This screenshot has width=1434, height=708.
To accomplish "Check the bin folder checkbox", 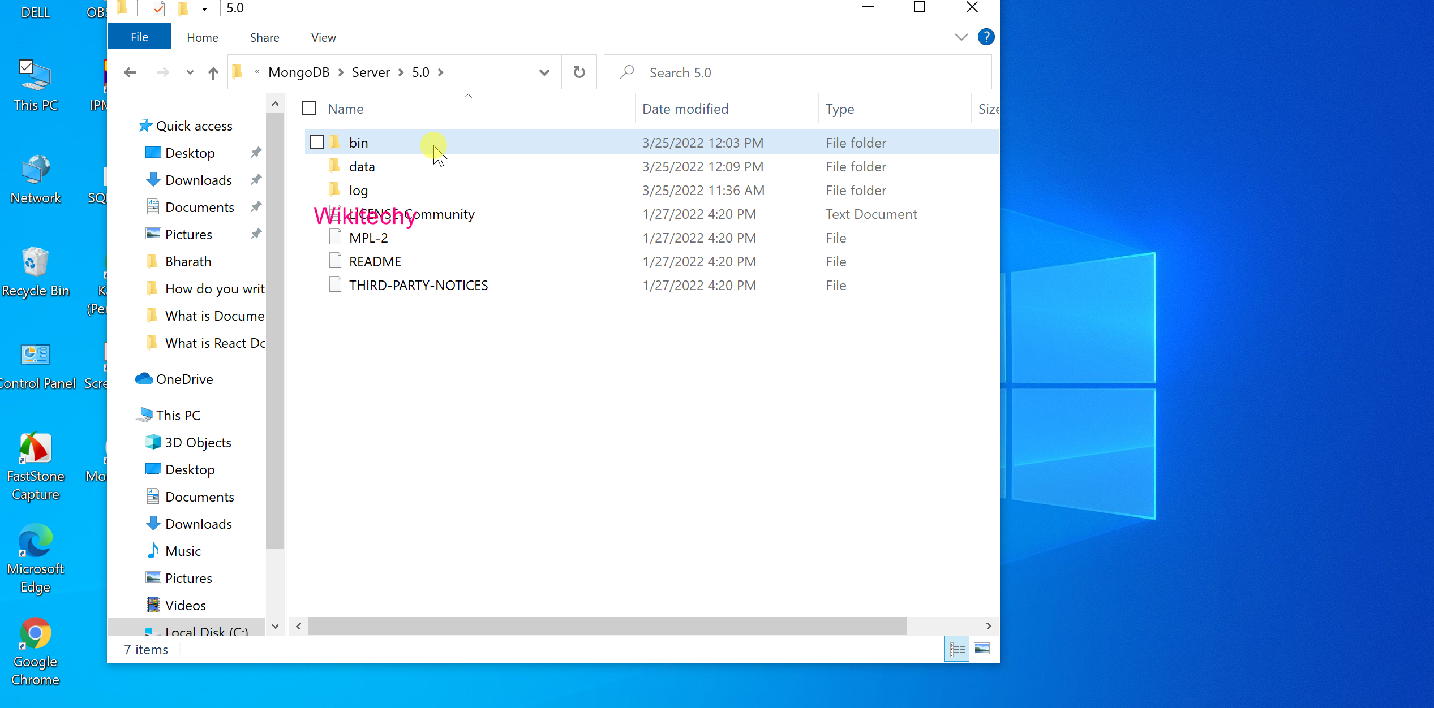I will coord(317,143).
